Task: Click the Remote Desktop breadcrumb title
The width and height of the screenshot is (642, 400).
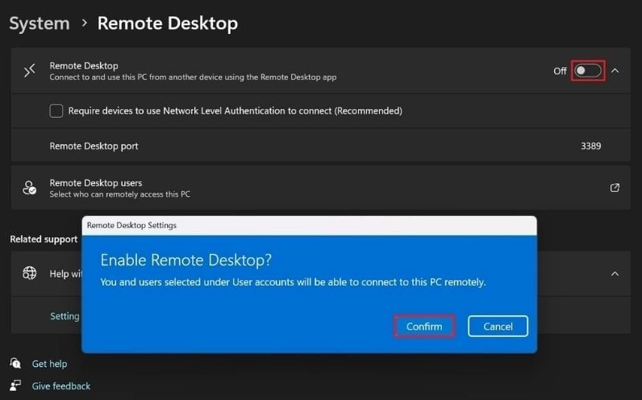Action: [x=168, y=23]
